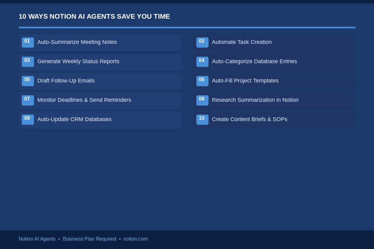Click the 07 number badge
Image resolution: width=374 pixels, height=249 pixels.
(28, 100)
